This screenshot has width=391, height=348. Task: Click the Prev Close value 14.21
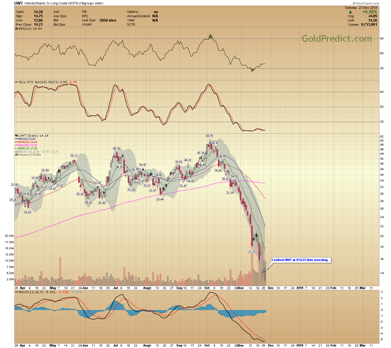click(38, 25)
